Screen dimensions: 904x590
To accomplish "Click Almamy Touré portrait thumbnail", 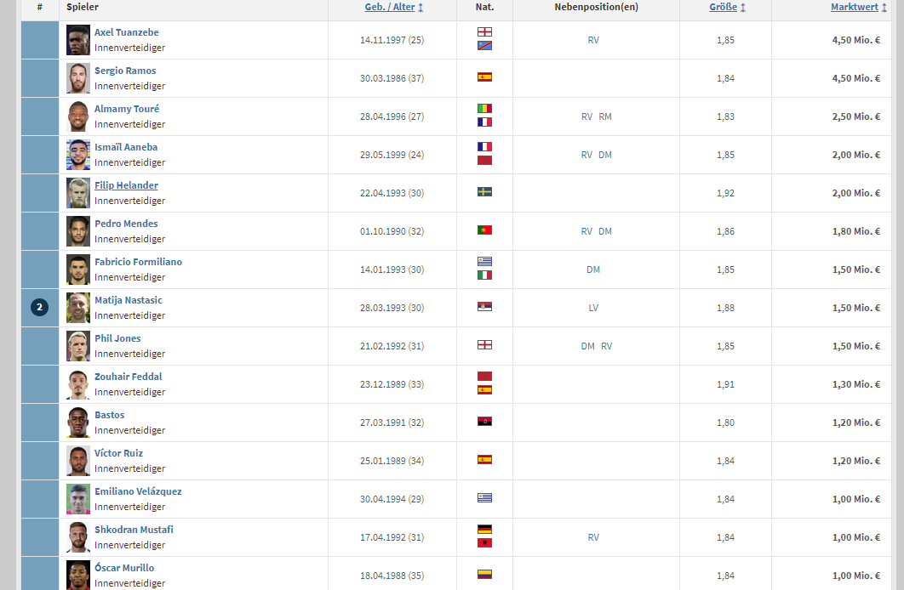I will point(77,116).
